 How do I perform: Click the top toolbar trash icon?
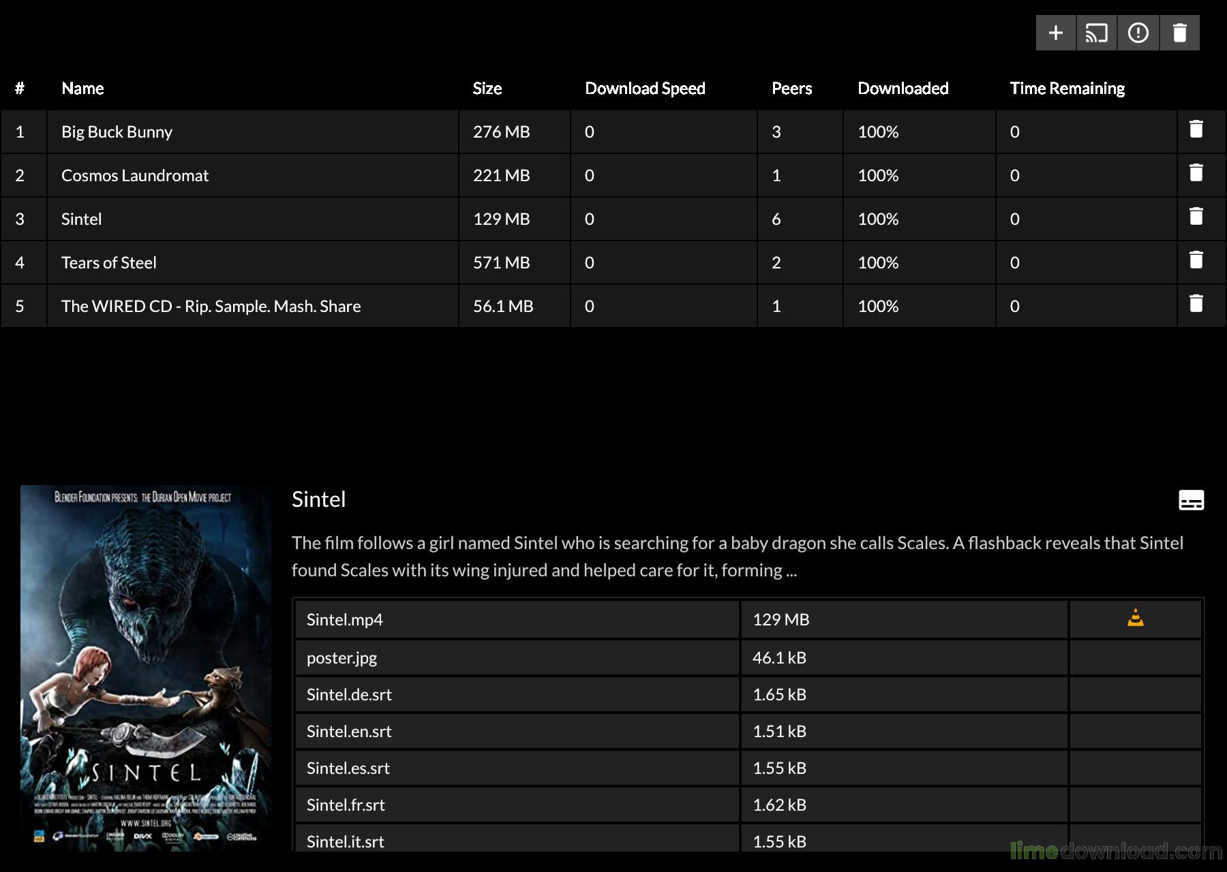tap(1180, 33)
